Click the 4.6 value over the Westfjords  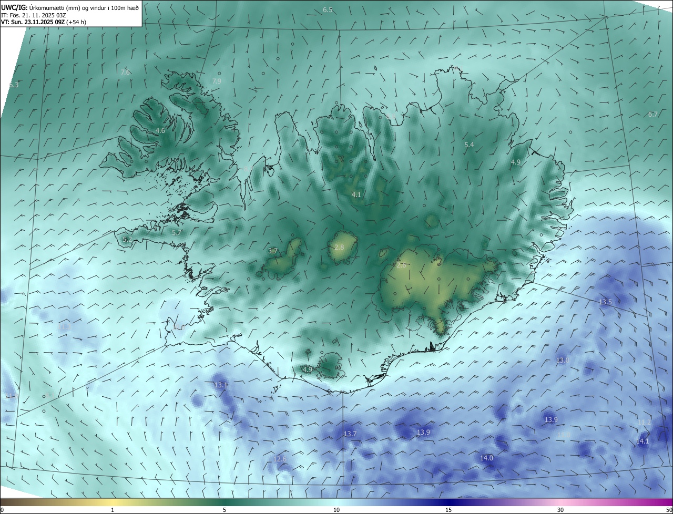click(160, 130)
